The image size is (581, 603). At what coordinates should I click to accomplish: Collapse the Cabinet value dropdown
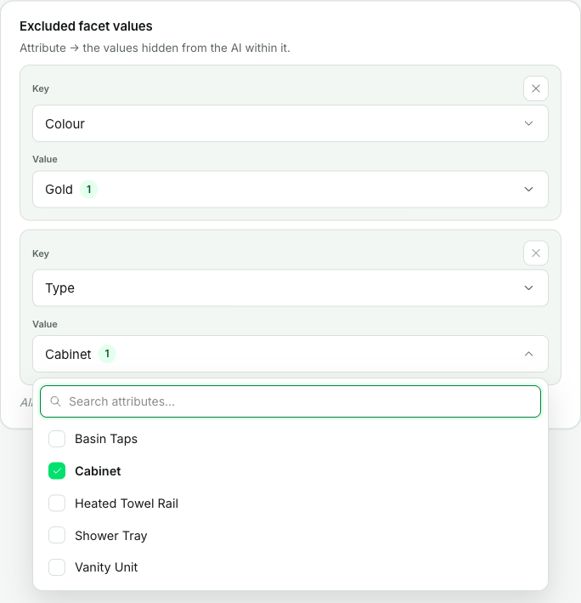(290, 354)
